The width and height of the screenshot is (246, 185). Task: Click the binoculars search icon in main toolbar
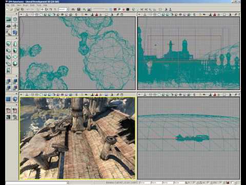(x=73, y=9)
